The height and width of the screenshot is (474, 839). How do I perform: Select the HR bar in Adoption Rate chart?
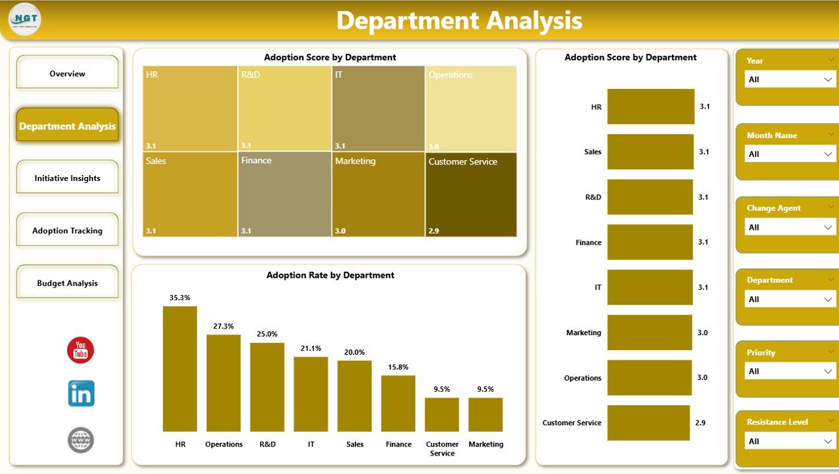180,369
